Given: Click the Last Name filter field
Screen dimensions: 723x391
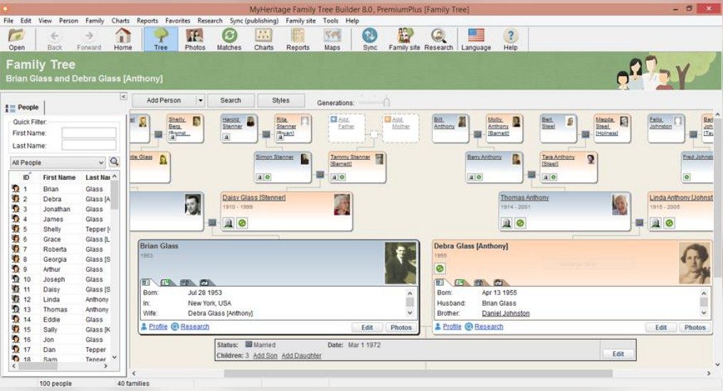Looking at the screenshot, I should (88, 146).
